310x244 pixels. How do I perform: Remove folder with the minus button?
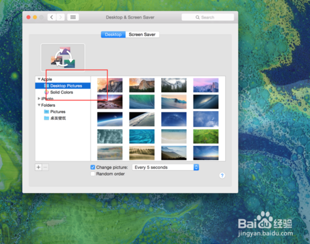[x=45, y=167]
